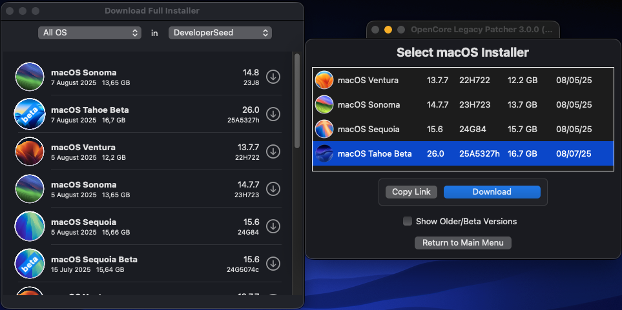
Task: Download macOS Sequoia Beta 24G5074c arrow icon
Action: click(273, 264)
